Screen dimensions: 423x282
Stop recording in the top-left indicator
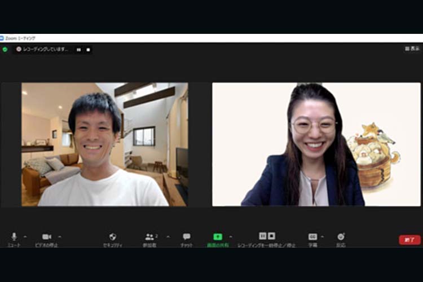tap(88, 50)
